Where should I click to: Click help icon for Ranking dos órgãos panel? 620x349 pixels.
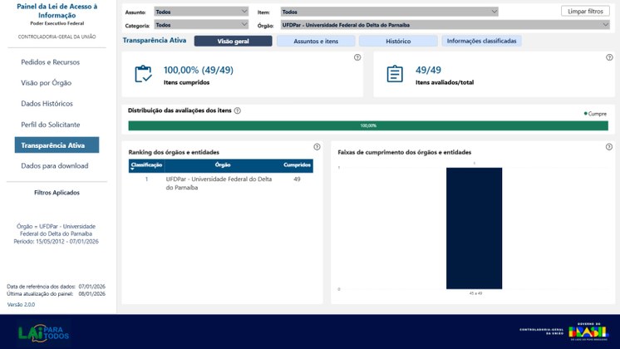coord(317,147)
